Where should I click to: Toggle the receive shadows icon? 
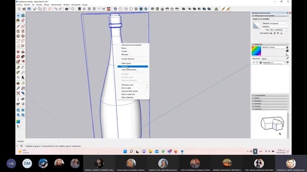278,33
